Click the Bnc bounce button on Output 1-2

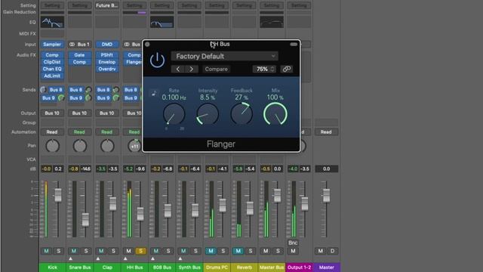(293, 243)
